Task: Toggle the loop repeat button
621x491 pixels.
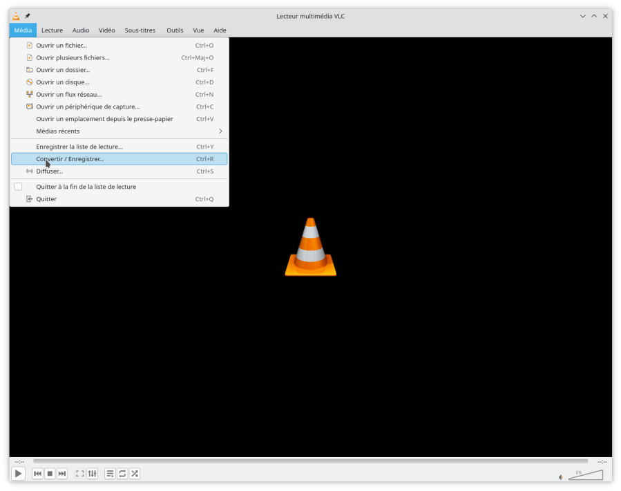Action: [122, 474]
